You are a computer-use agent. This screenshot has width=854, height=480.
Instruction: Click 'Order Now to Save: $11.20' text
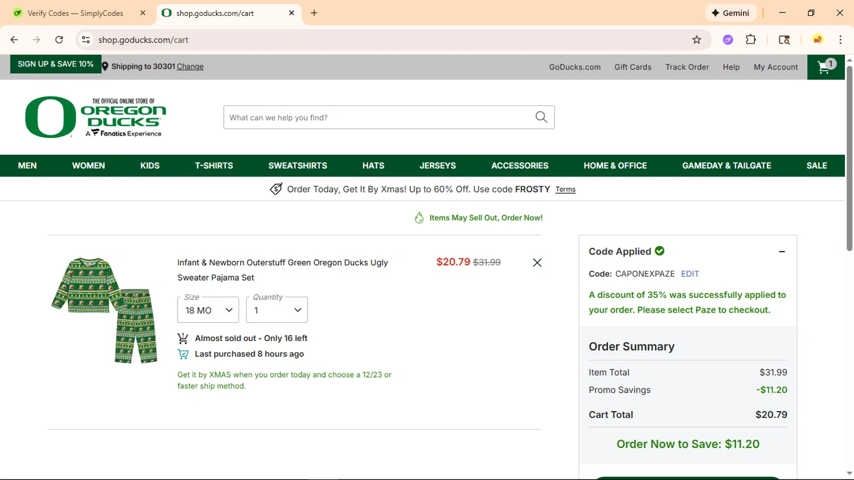tap(688, 444)
